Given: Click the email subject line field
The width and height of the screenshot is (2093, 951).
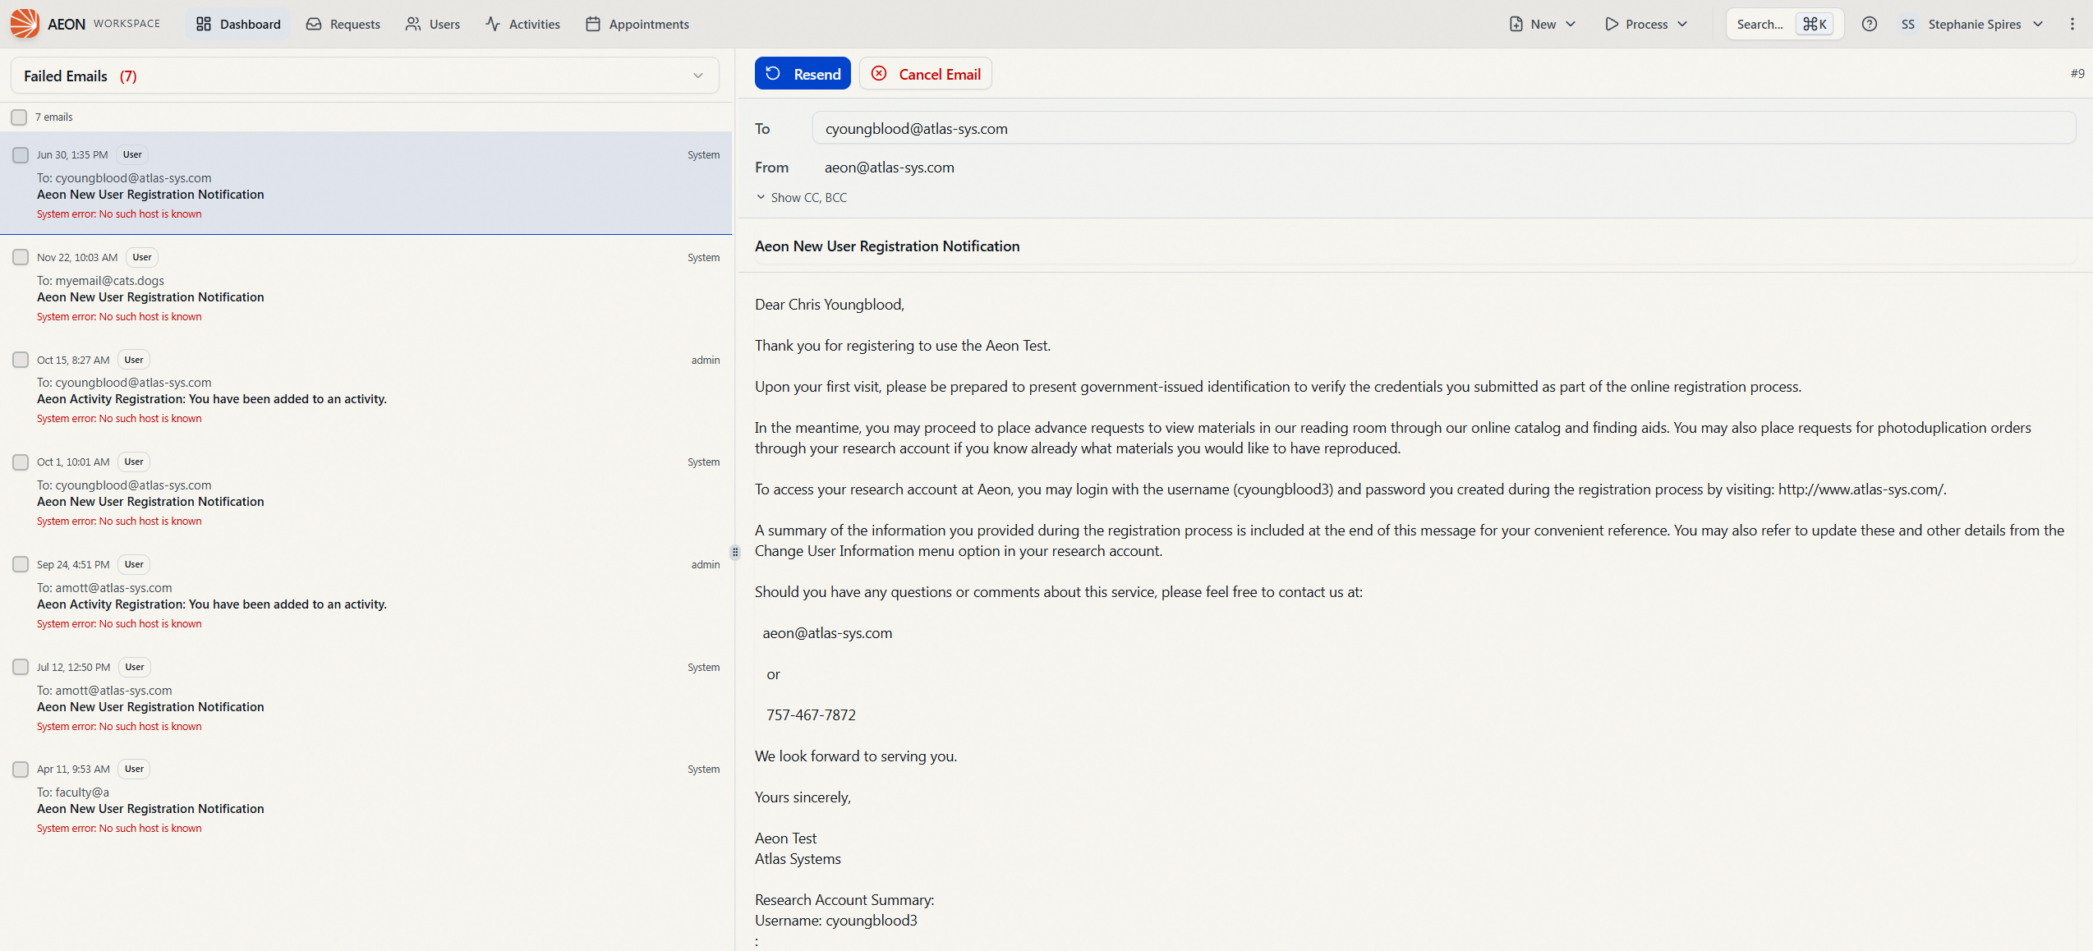Looking at the screenshot, I should click(x=1414, y=246).
